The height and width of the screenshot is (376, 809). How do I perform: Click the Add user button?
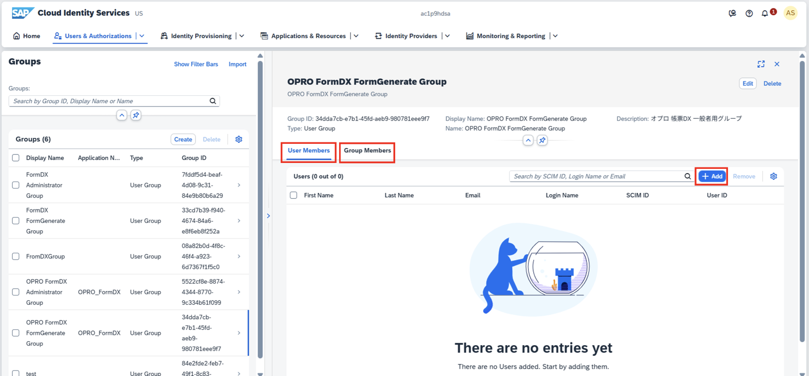(x=712, y=176)
